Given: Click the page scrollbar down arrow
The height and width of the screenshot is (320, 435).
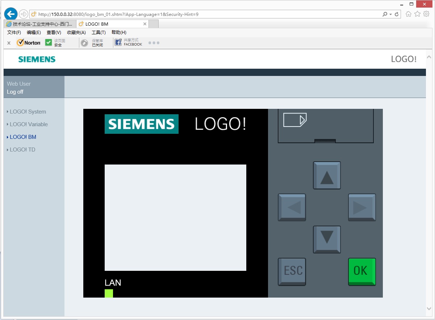Looking at the screenshot, I should [429, 309].
